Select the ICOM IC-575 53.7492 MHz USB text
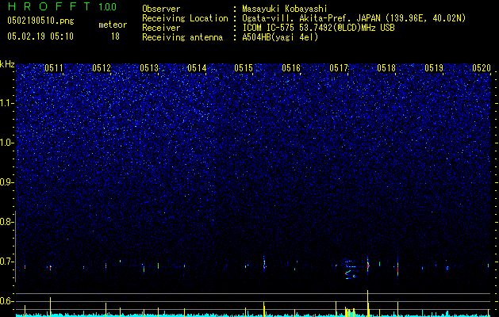499x317 pixels. [318, 28]
